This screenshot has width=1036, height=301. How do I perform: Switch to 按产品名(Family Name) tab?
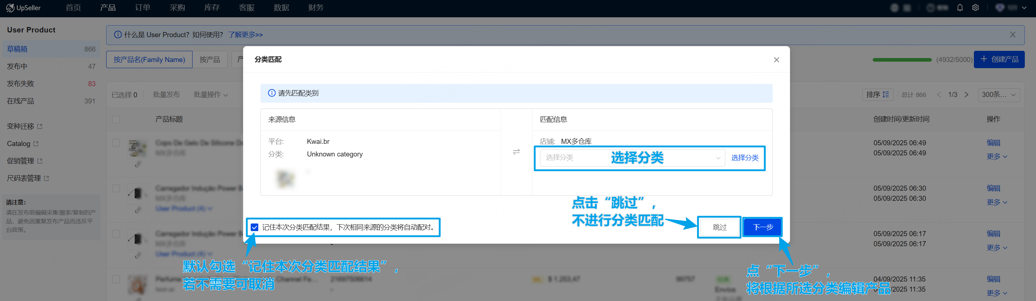pyautogui.click(x=149, y=60)
